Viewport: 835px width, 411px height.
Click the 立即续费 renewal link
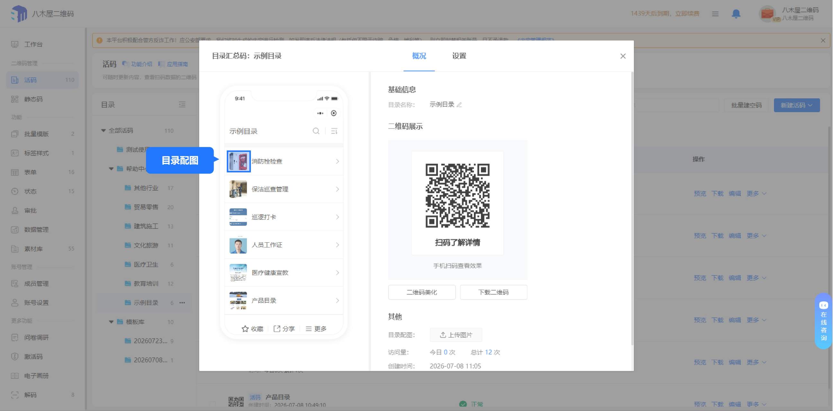pos(687,13)
